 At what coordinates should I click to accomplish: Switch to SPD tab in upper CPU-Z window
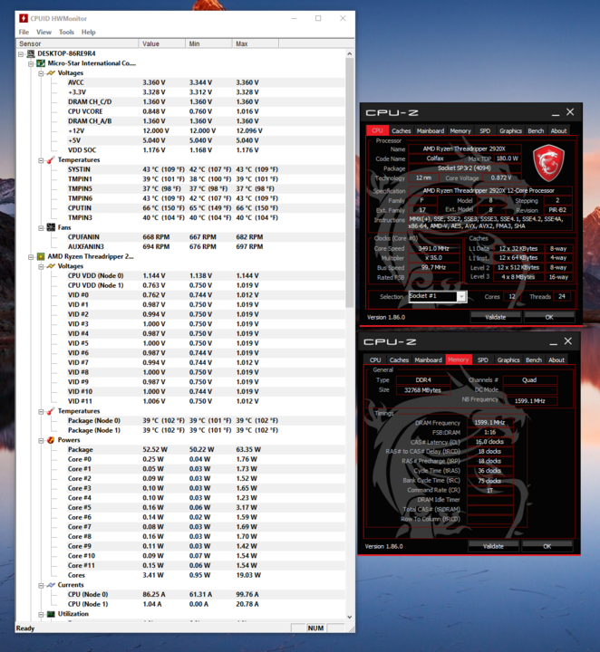click(485, 130)
